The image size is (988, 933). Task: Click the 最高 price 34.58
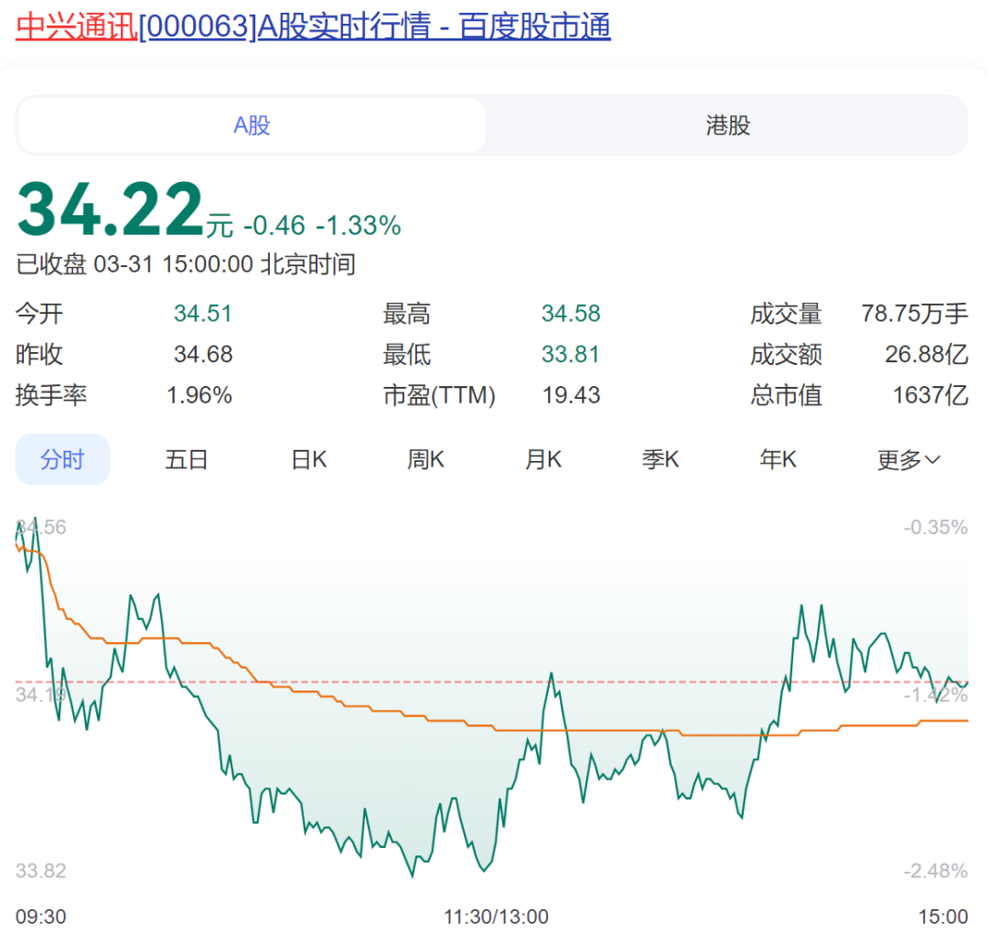pos(571,315)
